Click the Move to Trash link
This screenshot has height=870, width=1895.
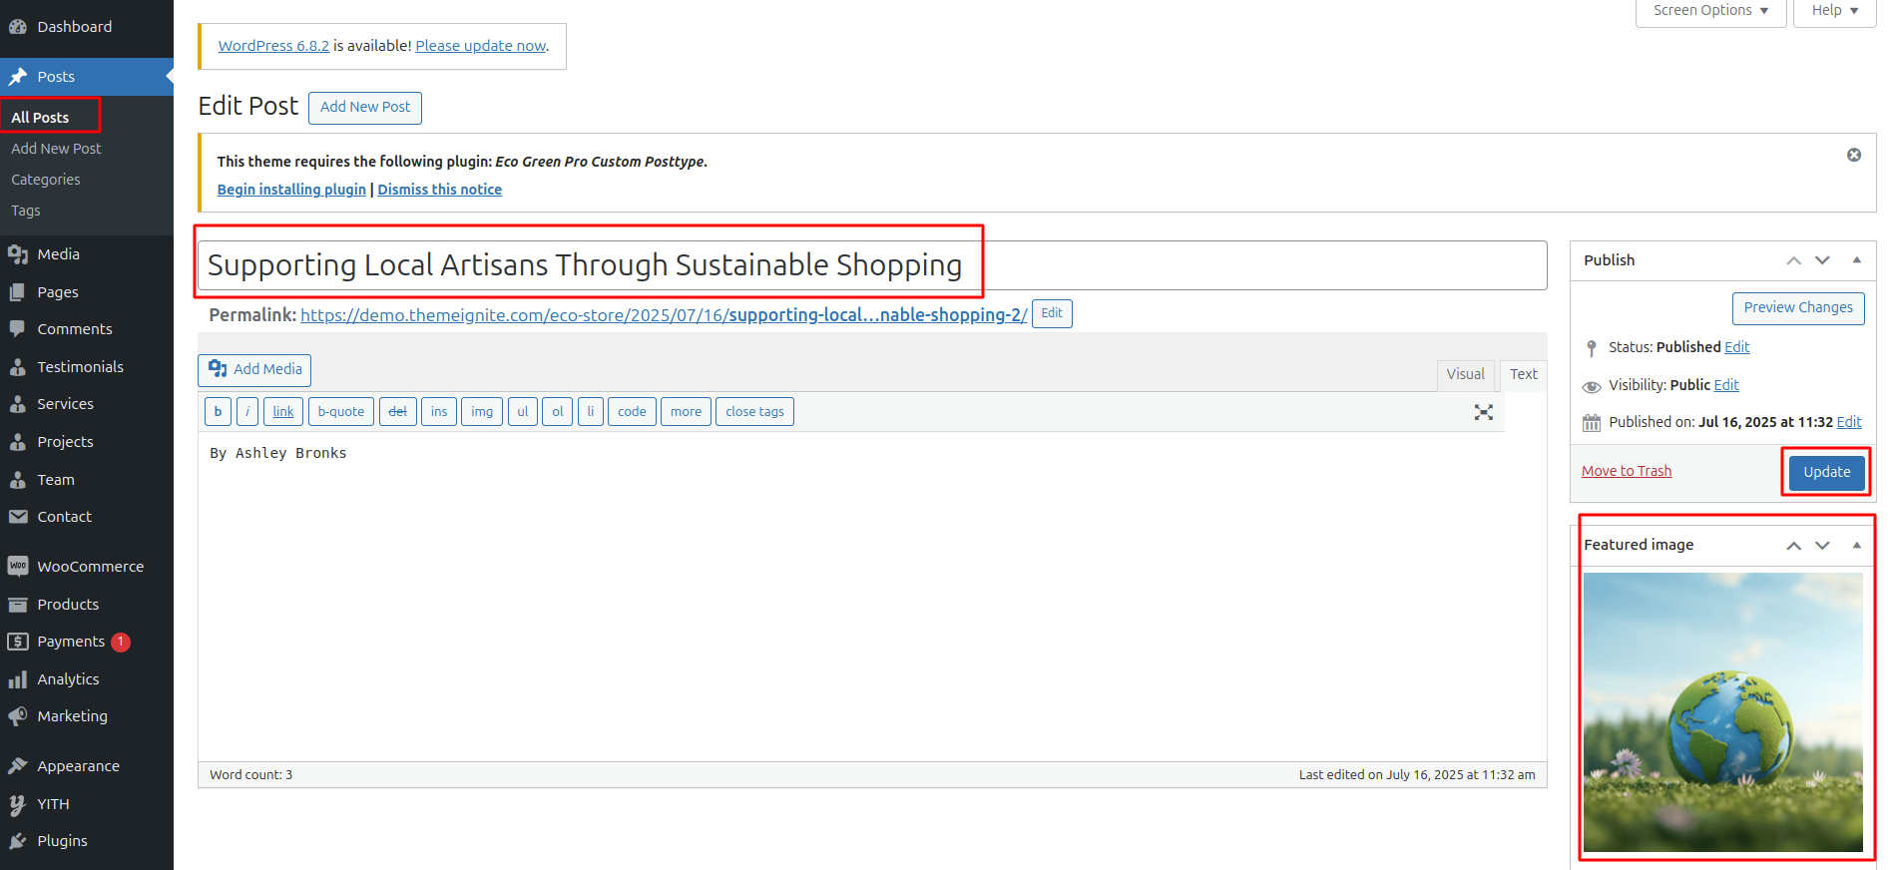[x=1626, y=471]
